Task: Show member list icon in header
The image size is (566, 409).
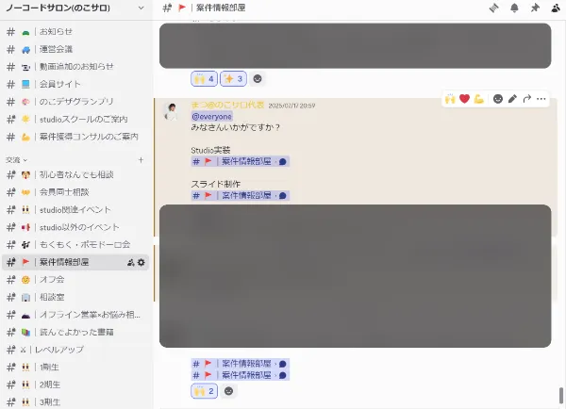Action: tap(556, 8)
